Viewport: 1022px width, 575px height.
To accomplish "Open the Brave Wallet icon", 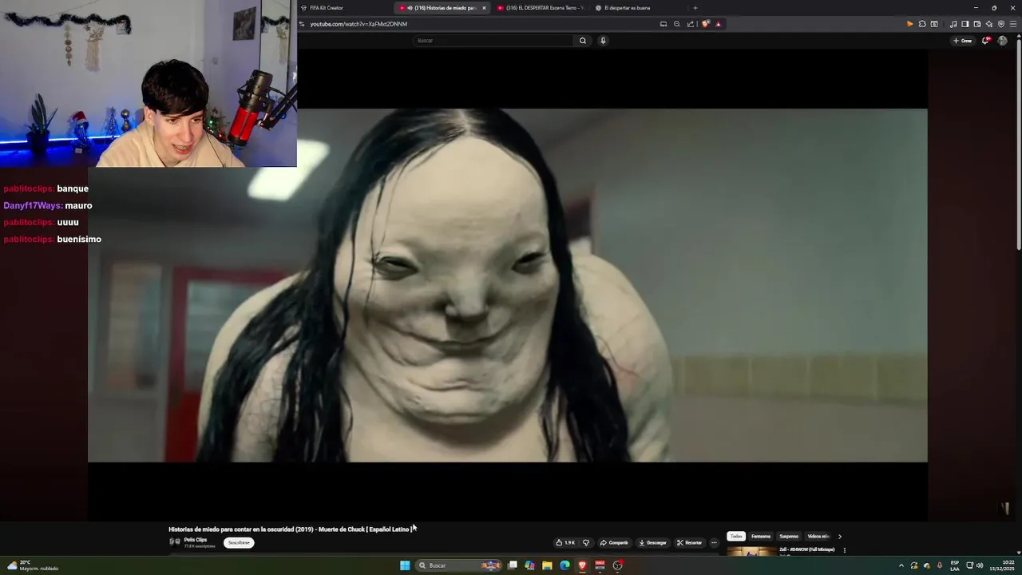I will point(977,24).
